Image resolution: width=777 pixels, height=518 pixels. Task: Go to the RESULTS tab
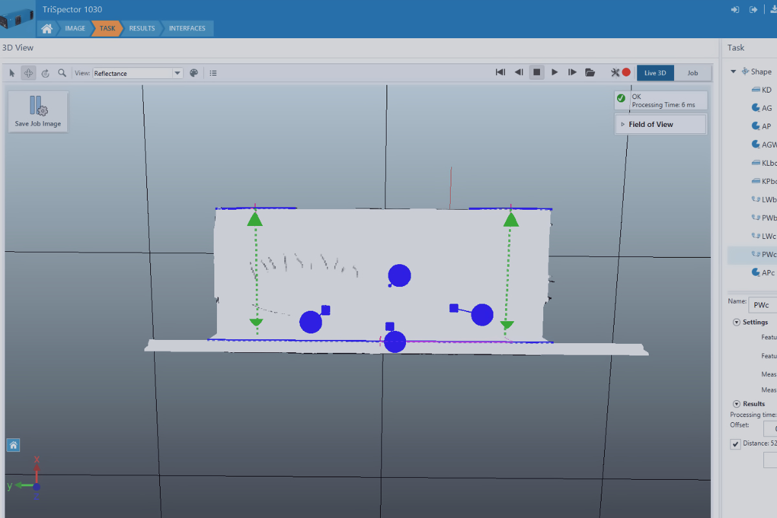(x=142, y=28)
